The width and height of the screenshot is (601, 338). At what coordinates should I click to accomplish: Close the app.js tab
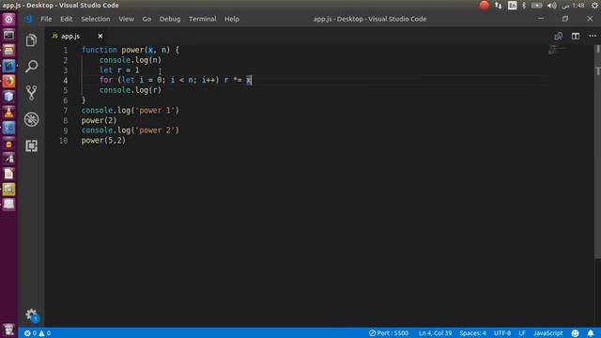(x=100, y=36)
